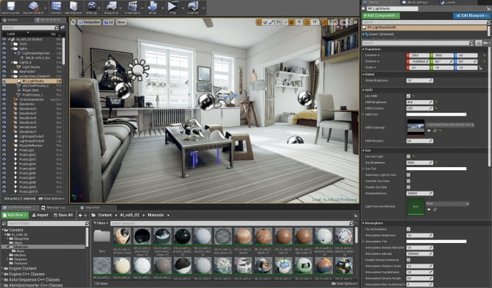Select the translate gizmo tool in viewport
This screenshot has height=288, width=492.
[x=259, y=22]
